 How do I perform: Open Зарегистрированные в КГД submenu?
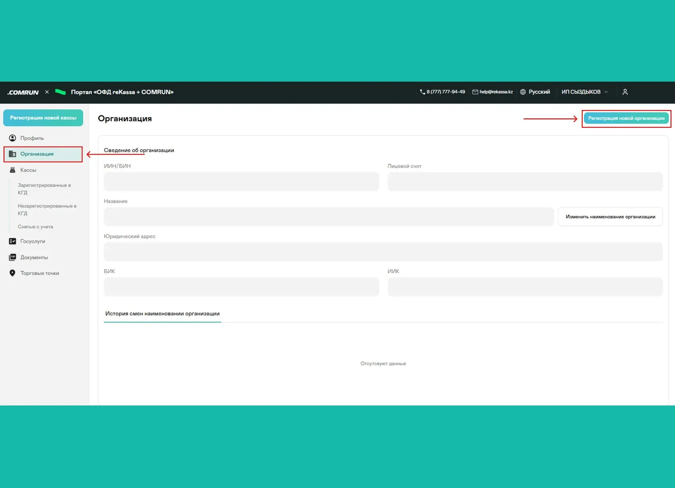pos(44,189)
